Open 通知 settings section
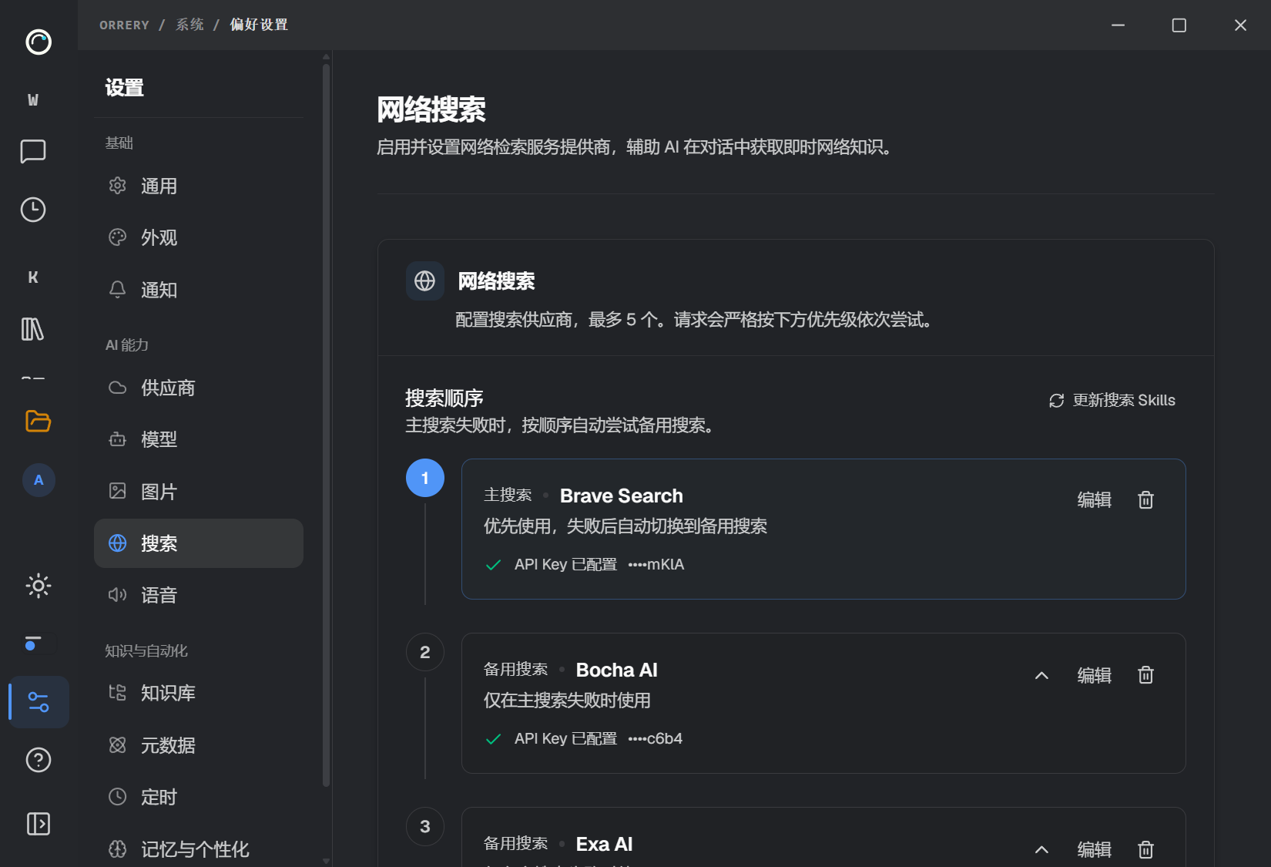Image resolution: width=1271 pixels, height=867 pixels. click(x=199, y=290)
